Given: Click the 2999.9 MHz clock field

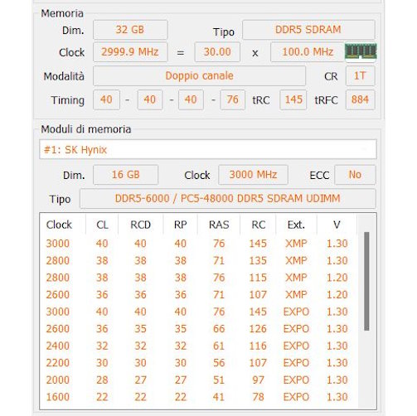Looking at the screenshot, I should click(130, 52).
